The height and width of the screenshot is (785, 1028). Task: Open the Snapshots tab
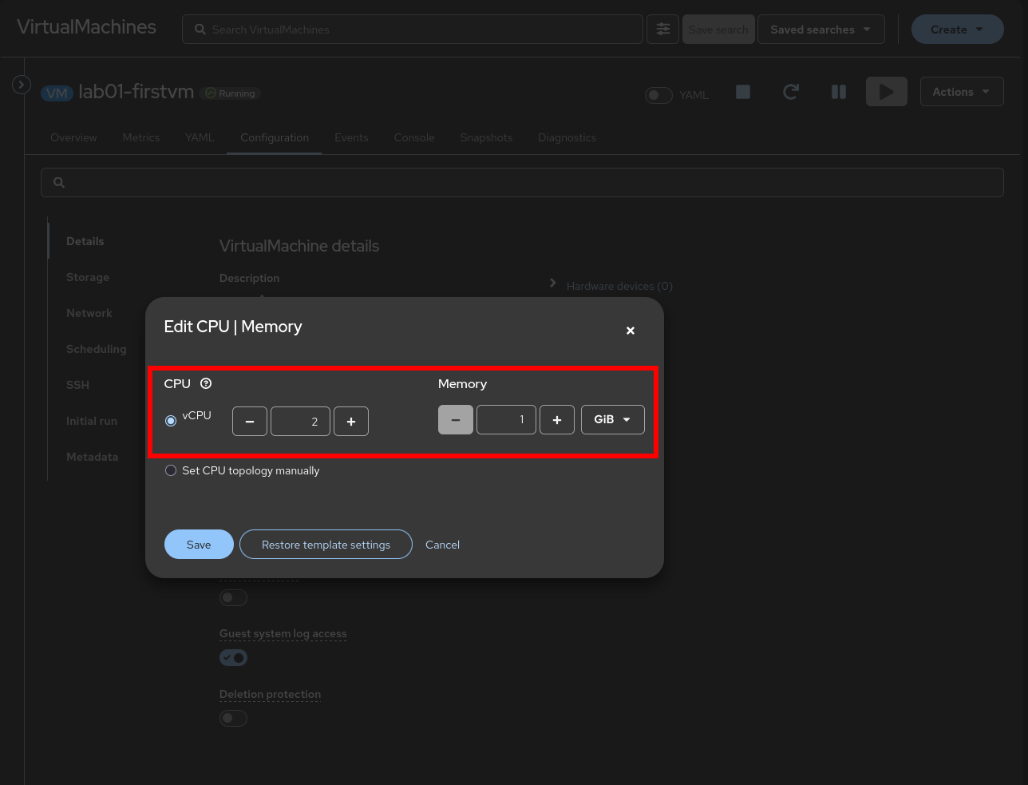486,137
